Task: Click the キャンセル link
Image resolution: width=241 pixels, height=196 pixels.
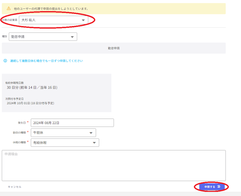Action: 15,187
